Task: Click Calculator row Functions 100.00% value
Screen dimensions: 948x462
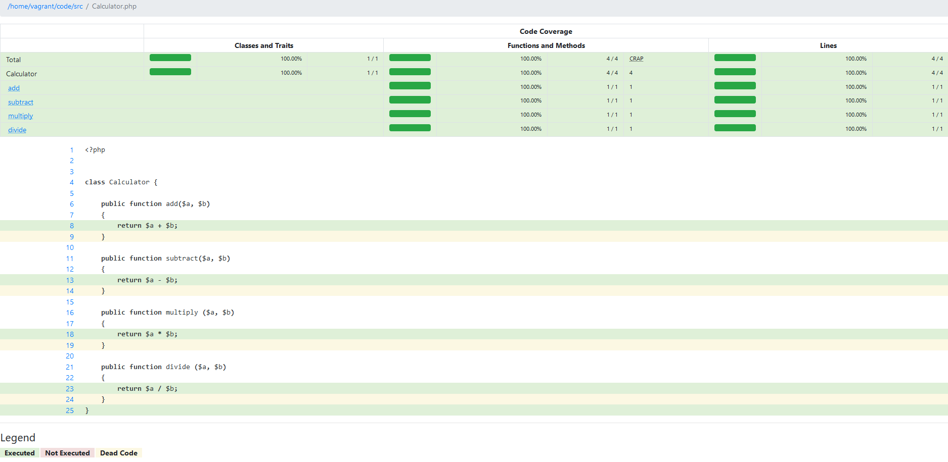Action: (x=531, y=73)
